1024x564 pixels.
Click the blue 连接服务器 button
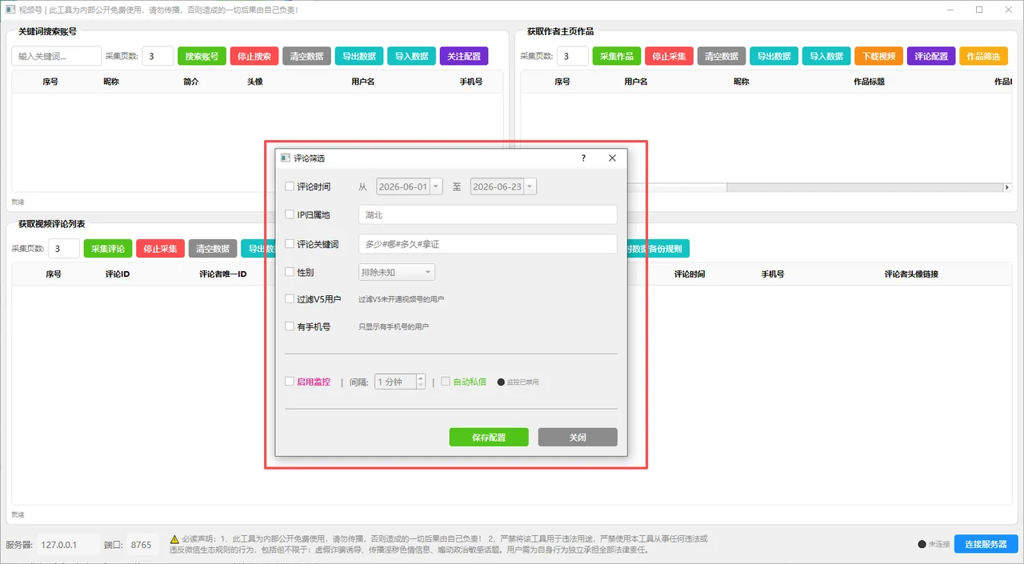pos(986,544)
